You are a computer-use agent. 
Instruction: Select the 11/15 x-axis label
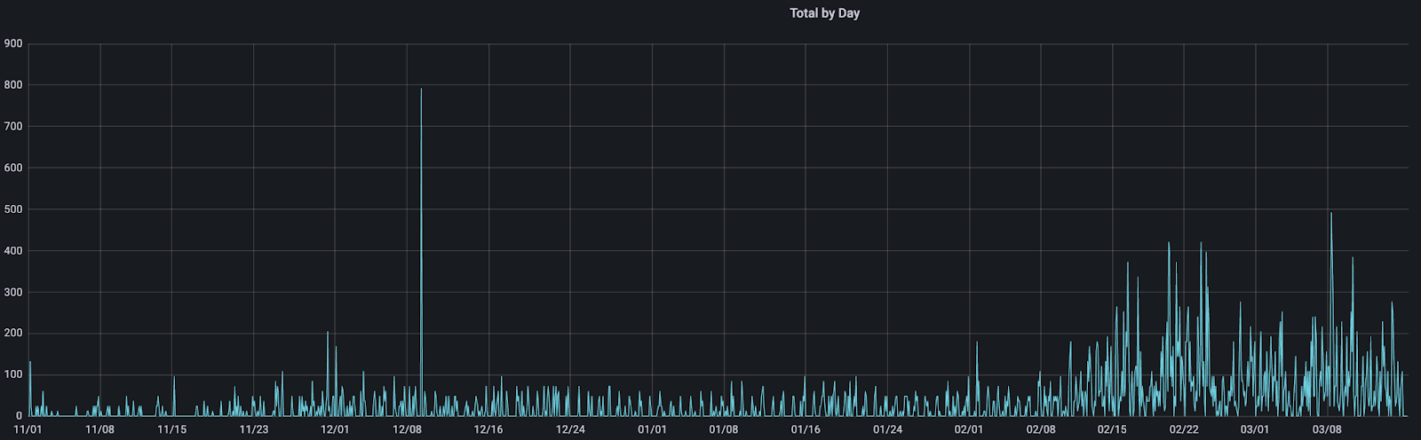tap(171, 429)
